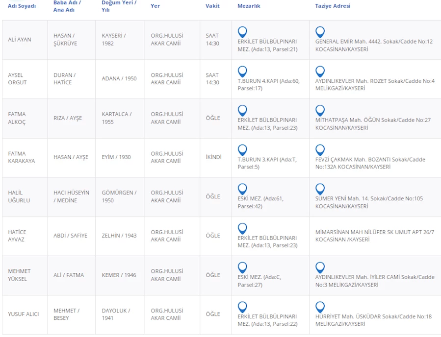Open condolence address pin for Mehmet Yüksel
The width and height of the screenshot is (441, 337).
coord(320,267)
